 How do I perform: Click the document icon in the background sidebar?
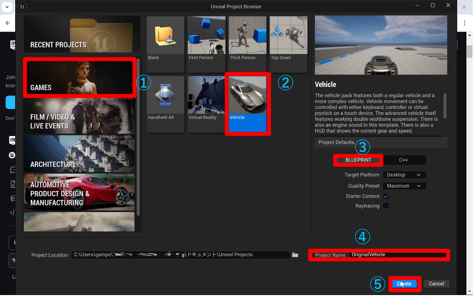13,184
